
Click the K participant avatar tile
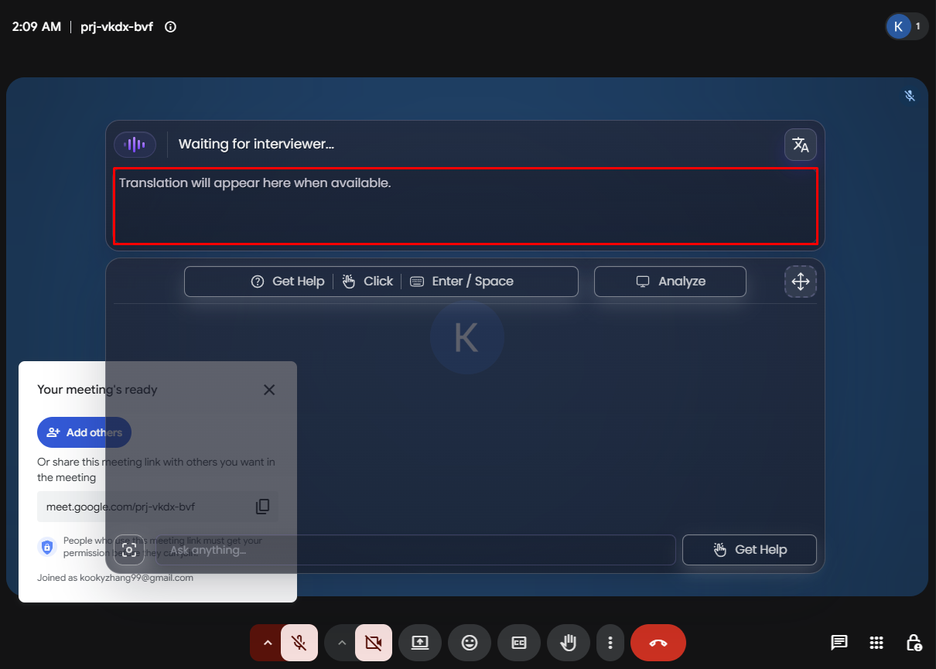466,337
